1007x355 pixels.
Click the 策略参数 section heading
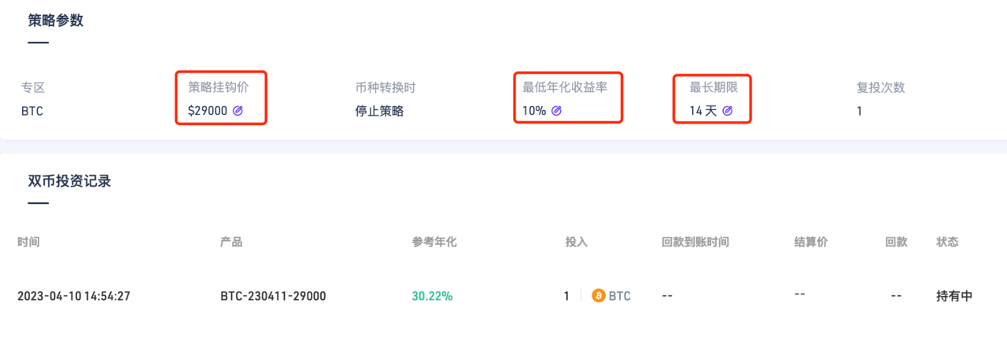pos(56,20)
